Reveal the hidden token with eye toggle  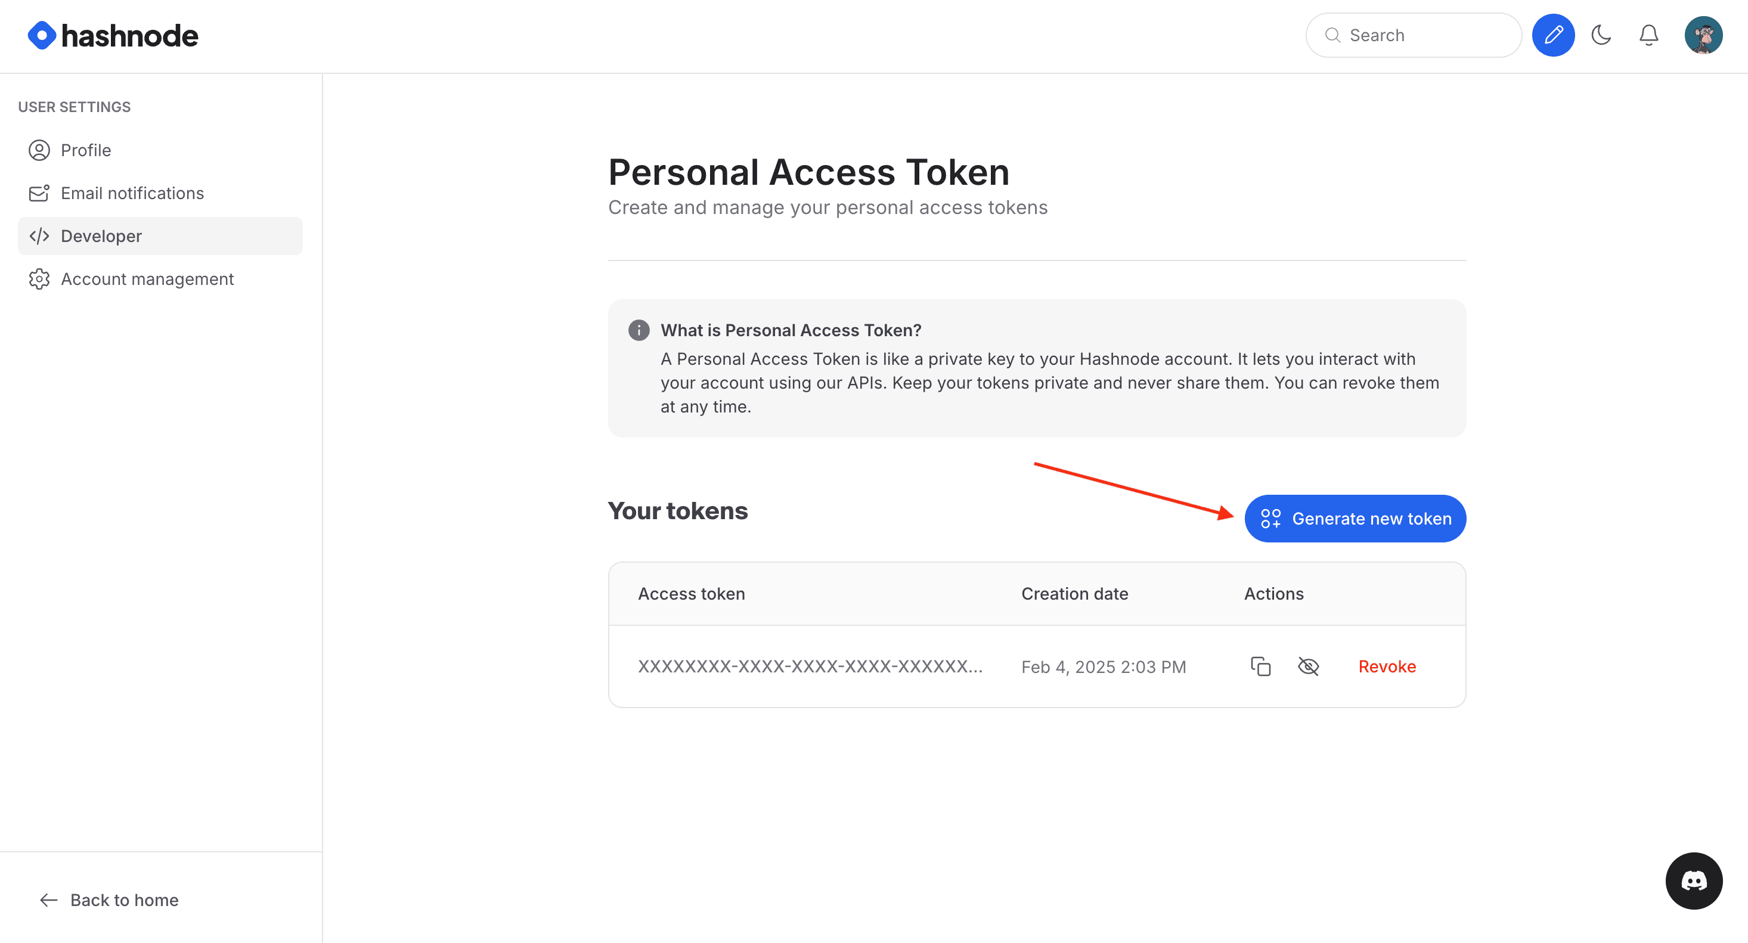tap(1307, 666)
